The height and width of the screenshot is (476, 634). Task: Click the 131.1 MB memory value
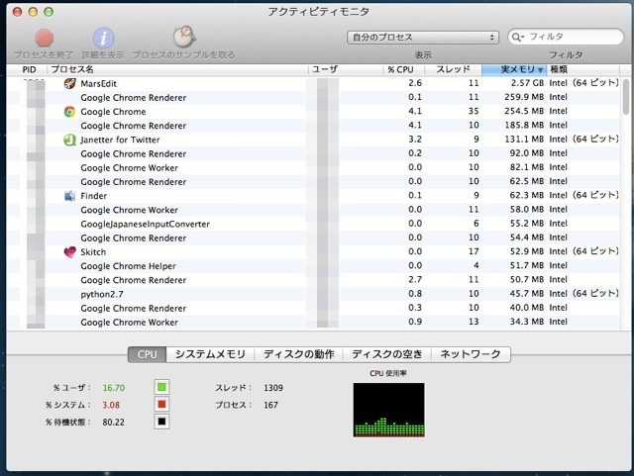[x=524, y=139]
